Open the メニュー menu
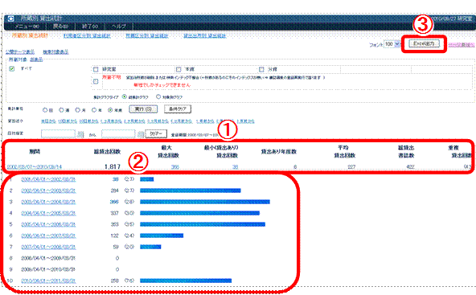 pos(27,27)
